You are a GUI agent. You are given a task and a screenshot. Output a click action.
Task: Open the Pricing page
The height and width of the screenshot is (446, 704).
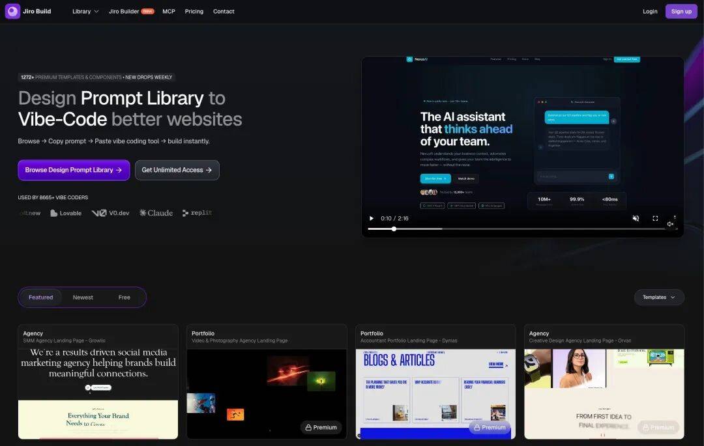click(194, 11)
